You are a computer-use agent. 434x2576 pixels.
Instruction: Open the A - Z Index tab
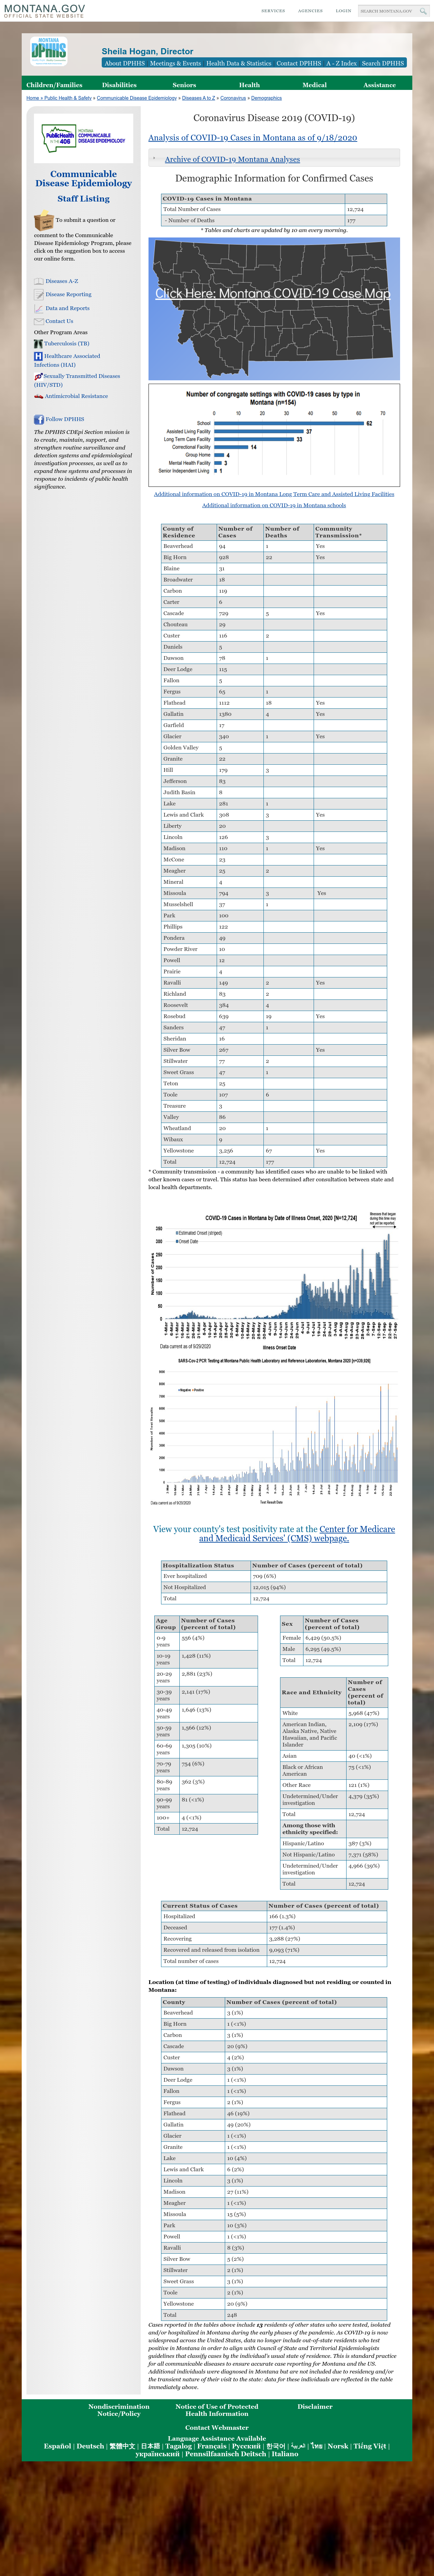(x=341, y=63)
